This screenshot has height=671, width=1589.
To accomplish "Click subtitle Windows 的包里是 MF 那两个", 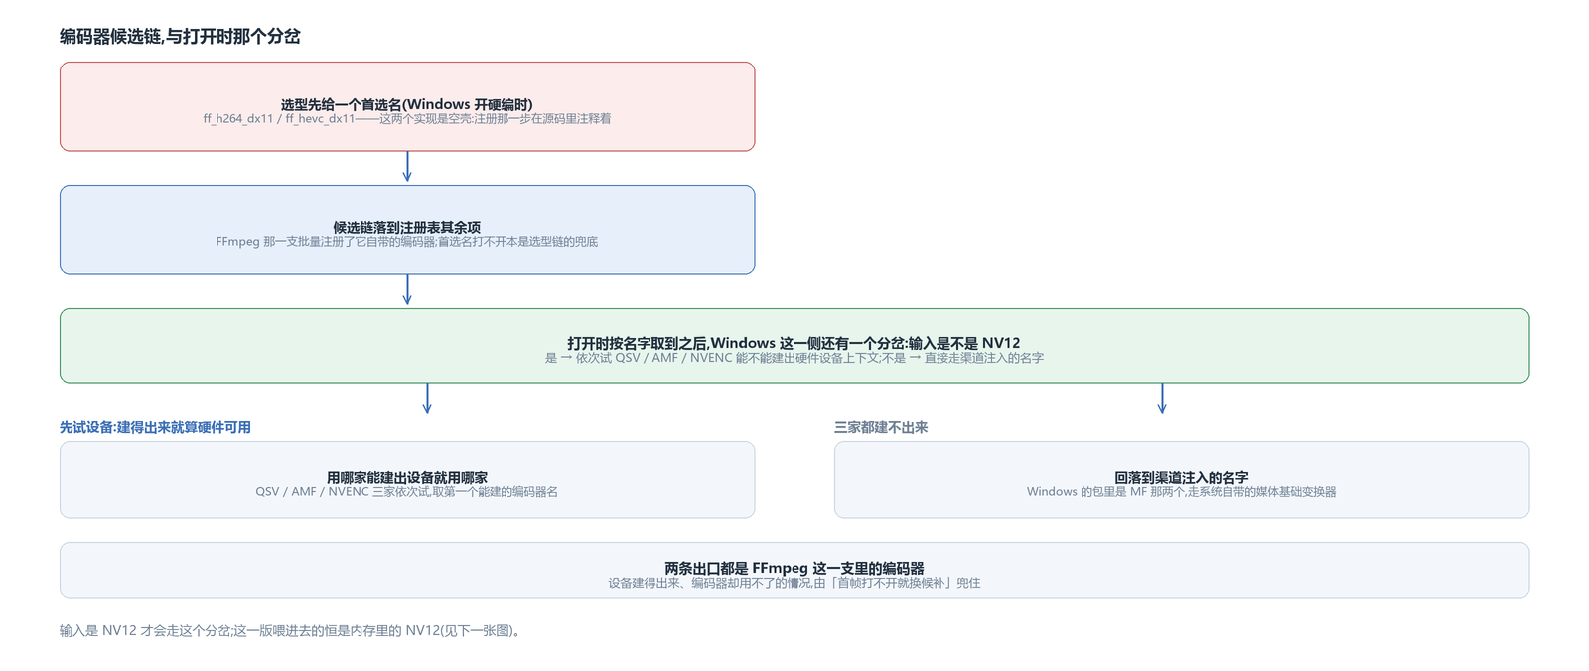I will pos(1182,492).
